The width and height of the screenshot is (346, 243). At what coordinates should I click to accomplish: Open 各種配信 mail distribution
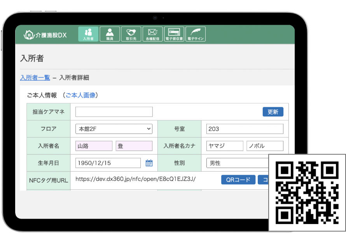[x=152, y=34]
